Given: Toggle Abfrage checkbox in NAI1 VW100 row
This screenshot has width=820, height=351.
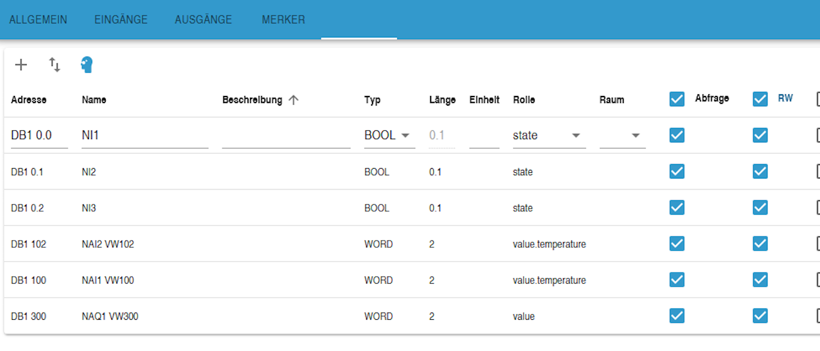Looking at the screenshot, I should [x=677, y=280].
